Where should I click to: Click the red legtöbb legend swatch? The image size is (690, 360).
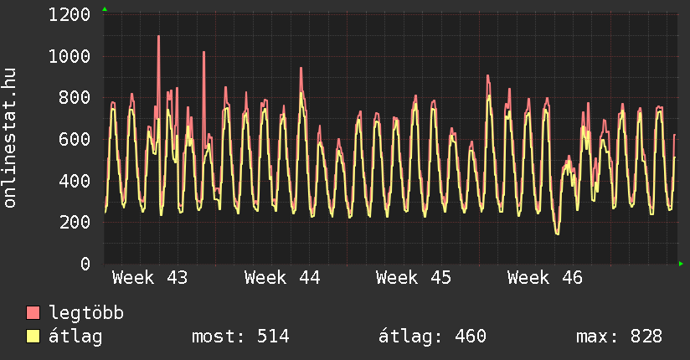33,314
